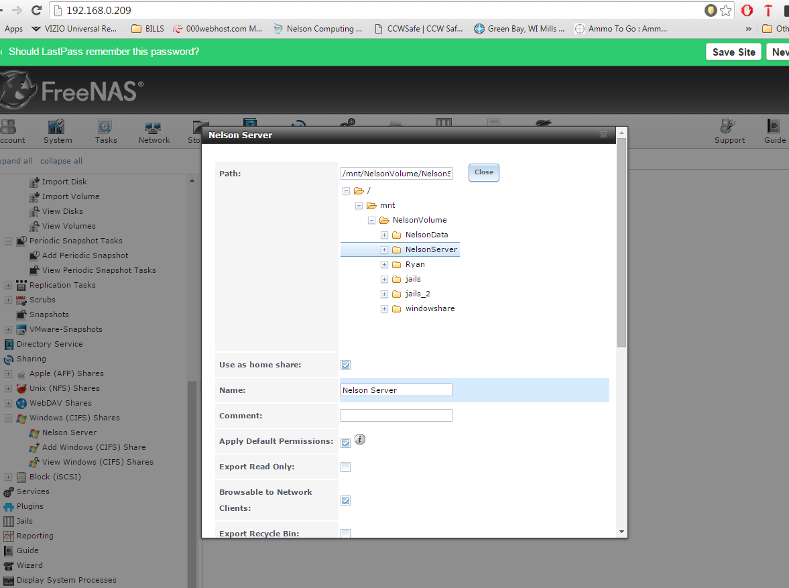Screen dimensions: 789x588
Task: Click into the Comment text field
Action: tap(396, 416)
